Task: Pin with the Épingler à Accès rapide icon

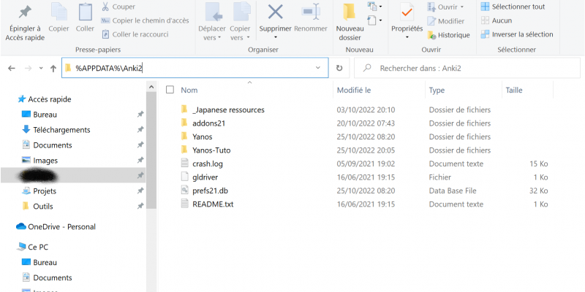Action: tap(24, 12)
